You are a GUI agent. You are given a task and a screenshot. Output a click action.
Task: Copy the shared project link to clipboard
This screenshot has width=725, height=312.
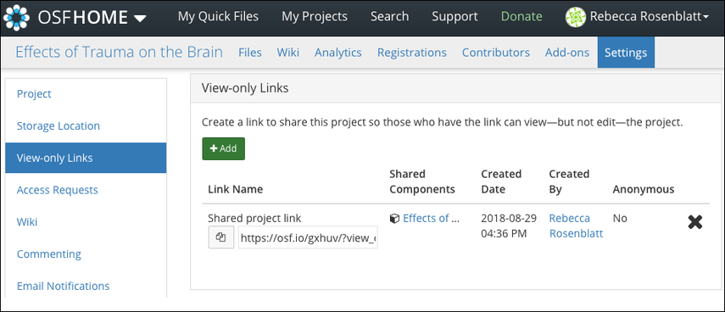click(221, 237)
